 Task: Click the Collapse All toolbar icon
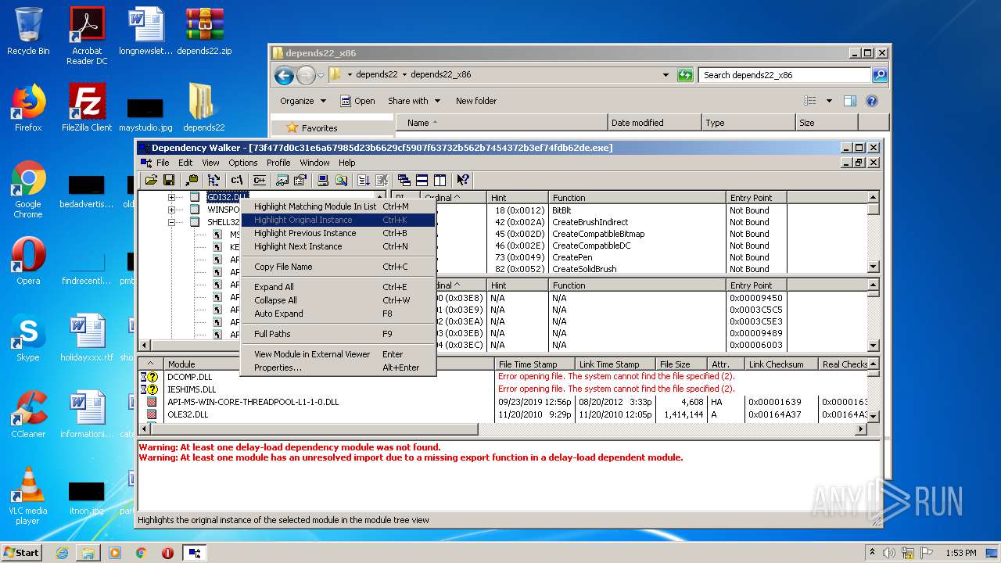[382, 180]
